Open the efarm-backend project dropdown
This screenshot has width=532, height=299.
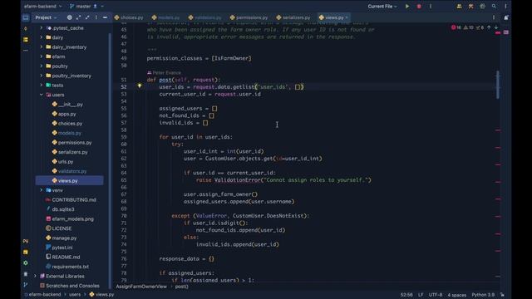[x=42, y=7]
